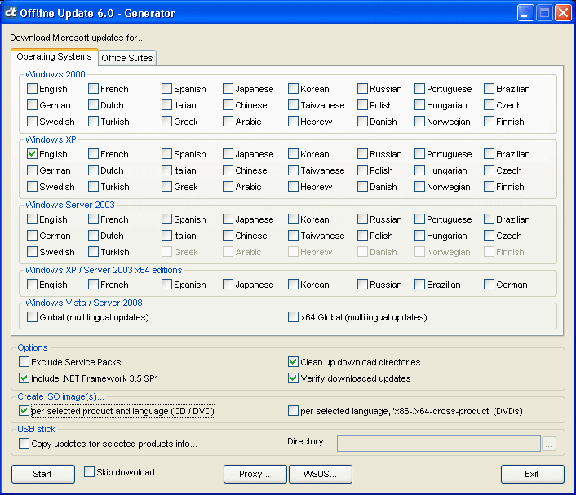This screenshot has width=576, height=495.
Task: Click the Exit button
Action: click(x=532, y=474)
